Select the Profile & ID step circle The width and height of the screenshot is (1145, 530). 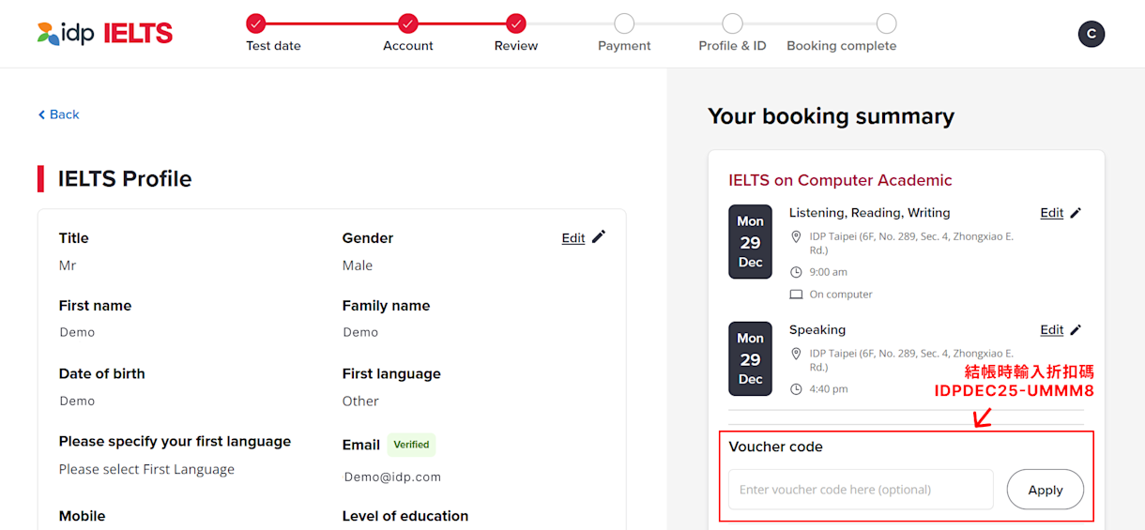(x=733, y=23)
